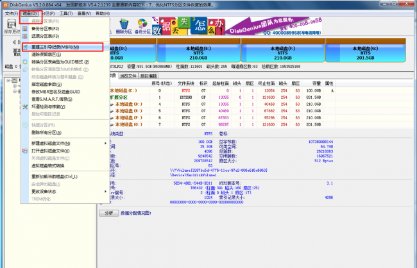The height and width of the screenshot is (268, 417).
Task: Click the 201.5GB capacity cell in the table
Action: (314, 124)
